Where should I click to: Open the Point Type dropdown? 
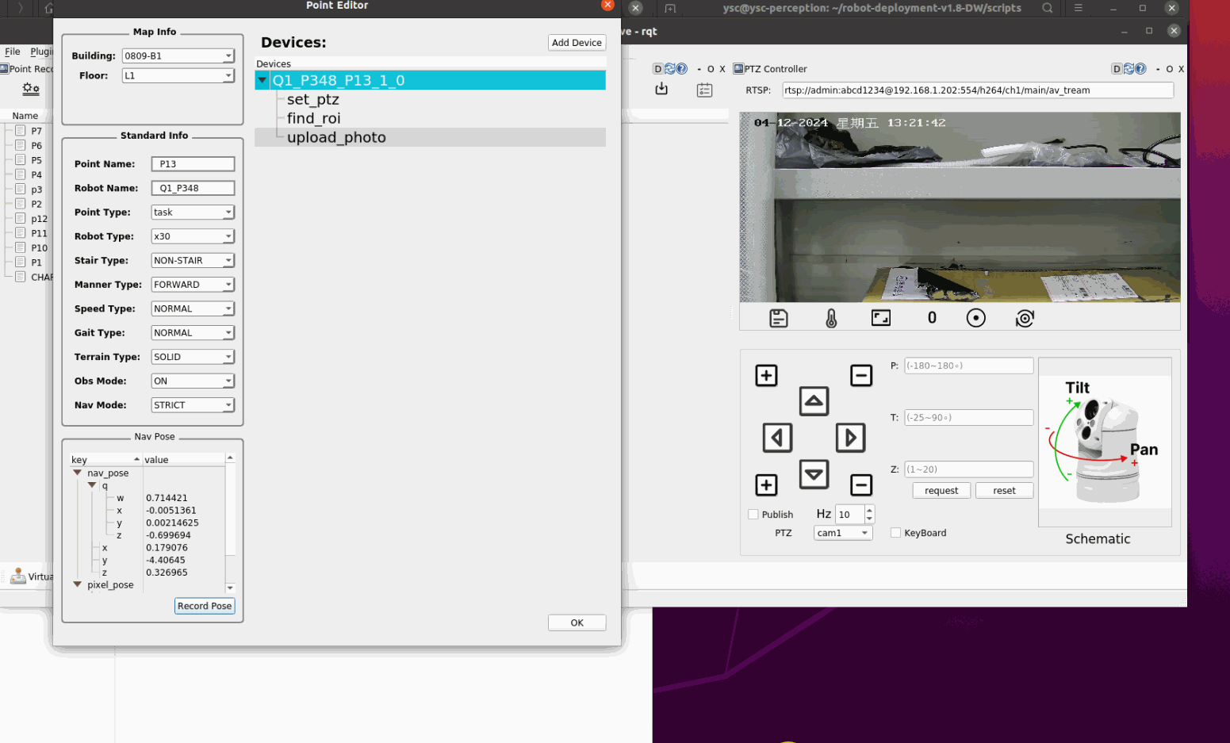[193, 213]
